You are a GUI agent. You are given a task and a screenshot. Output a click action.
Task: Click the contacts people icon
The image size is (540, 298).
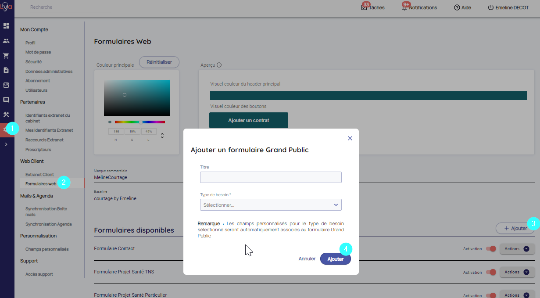(6, 41)
